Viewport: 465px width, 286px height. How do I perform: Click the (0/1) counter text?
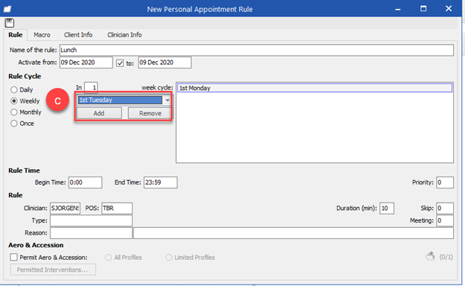pos(446,257)
